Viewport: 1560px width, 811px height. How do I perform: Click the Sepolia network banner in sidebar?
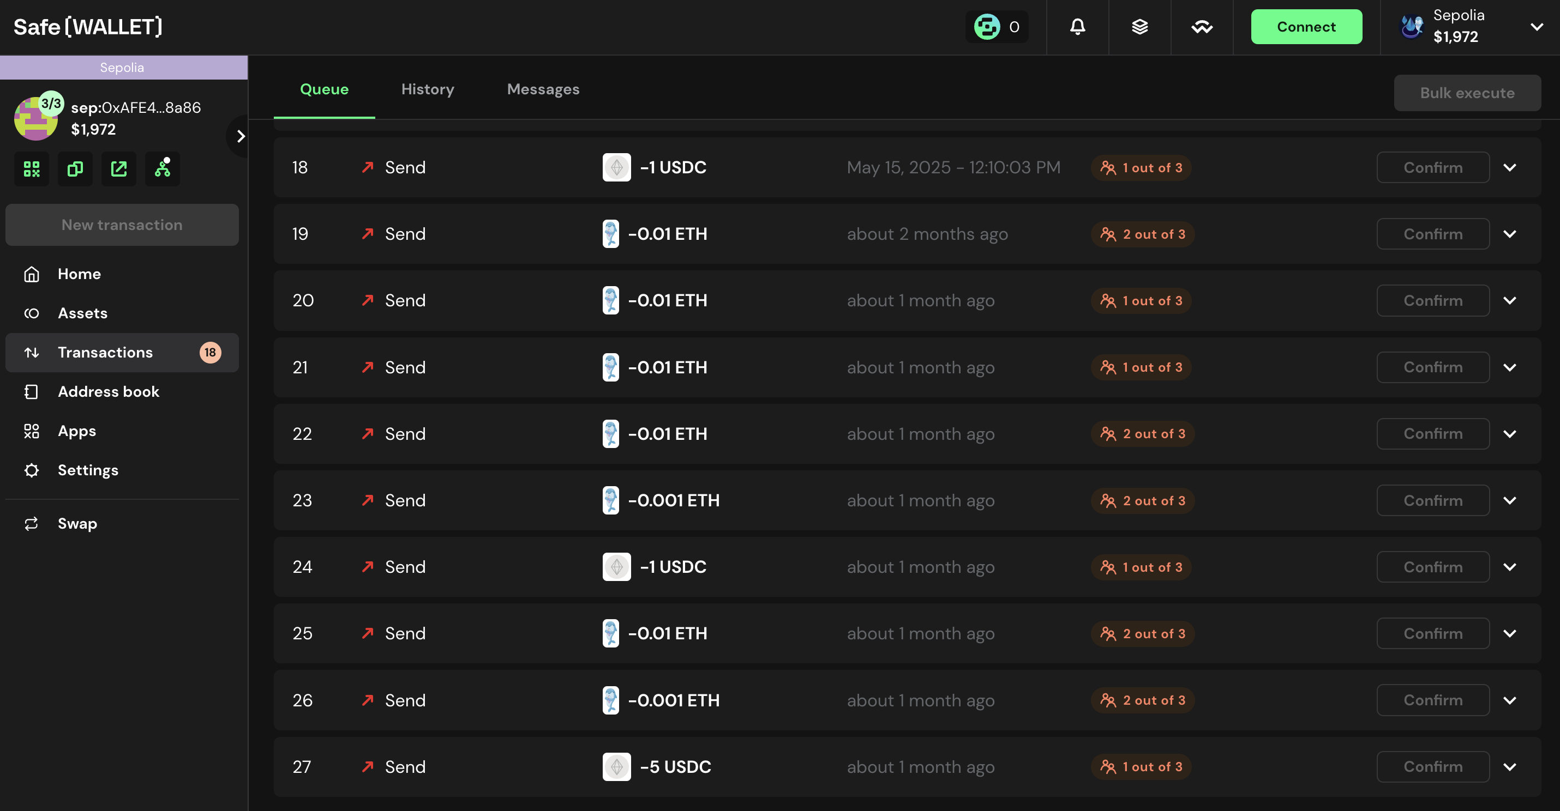click(123, 68)
